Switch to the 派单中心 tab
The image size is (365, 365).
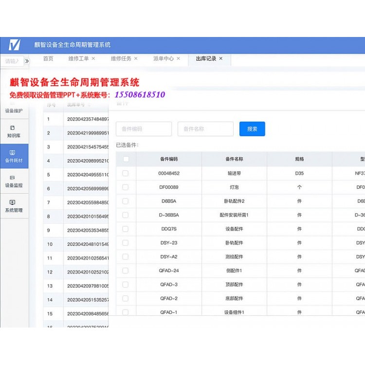(x=163, y=58)
